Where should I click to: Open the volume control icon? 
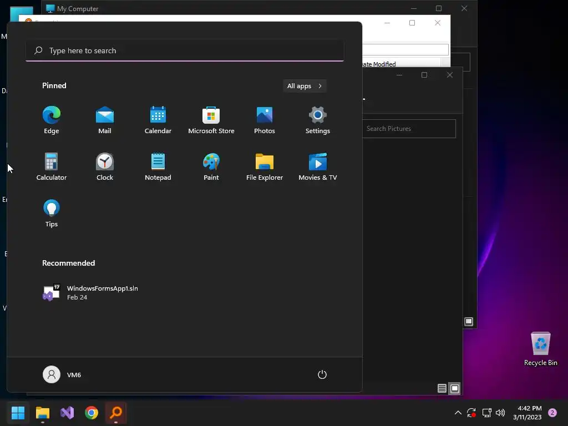tap(500, 413)
